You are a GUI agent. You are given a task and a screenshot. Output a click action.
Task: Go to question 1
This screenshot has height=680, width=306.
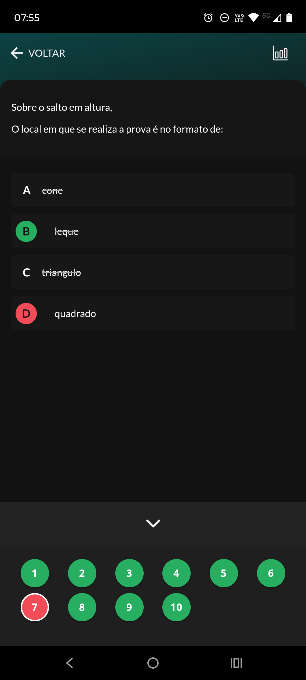point(35,573)
